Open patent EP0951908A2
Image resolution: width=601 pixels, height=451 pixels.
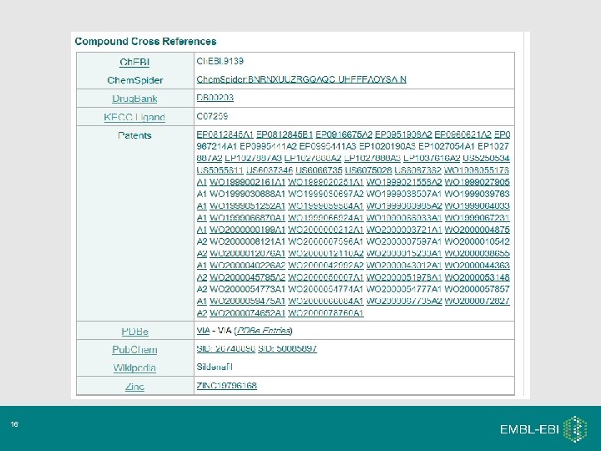[404, 134]
